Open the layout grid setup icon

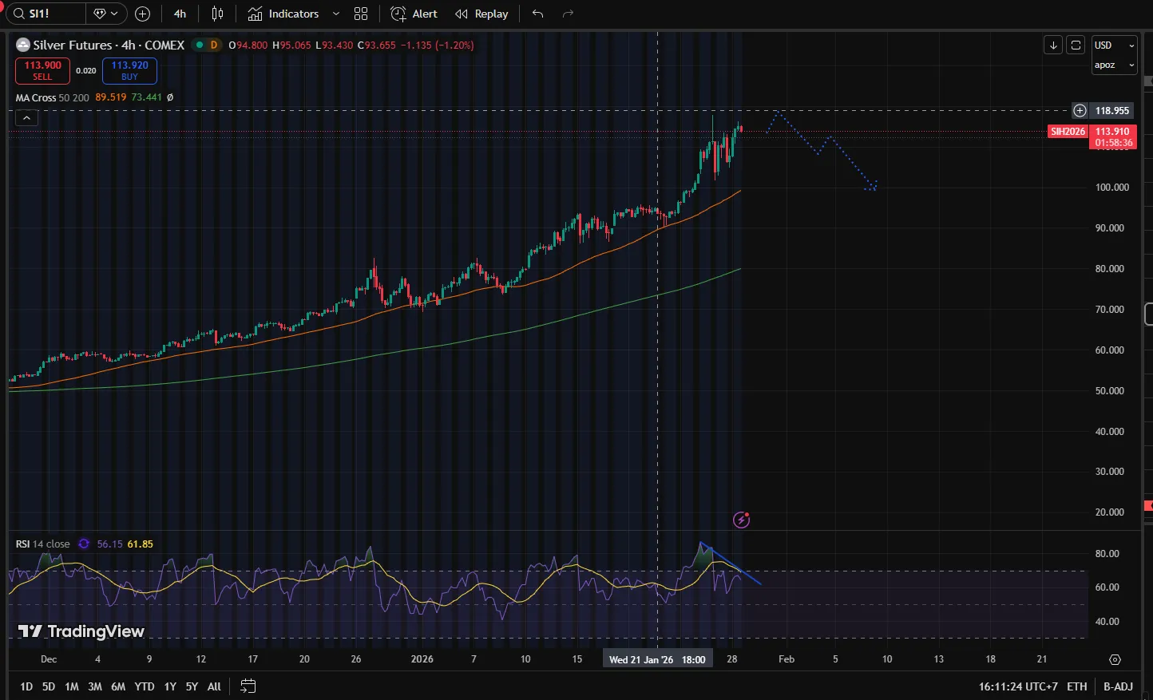(361, 14)
